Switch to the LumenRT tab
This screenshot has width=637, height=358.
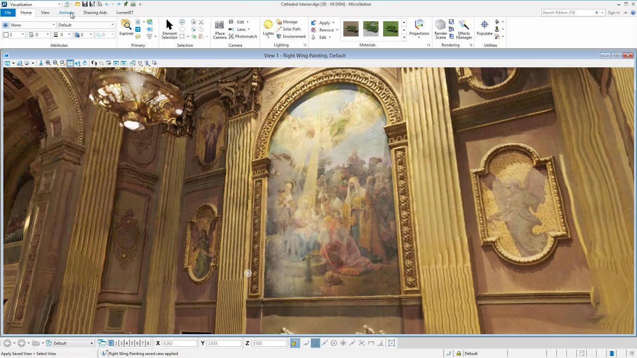(x=124, y=12)
